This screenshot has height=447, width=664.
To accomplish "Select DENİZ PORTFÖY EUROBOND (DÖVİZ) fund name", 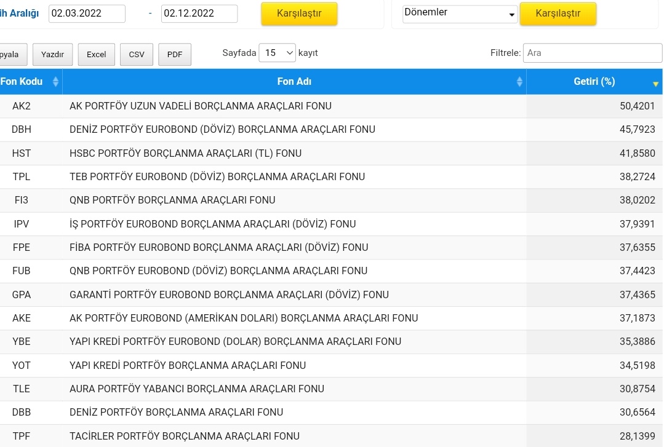I will (222, 130).
